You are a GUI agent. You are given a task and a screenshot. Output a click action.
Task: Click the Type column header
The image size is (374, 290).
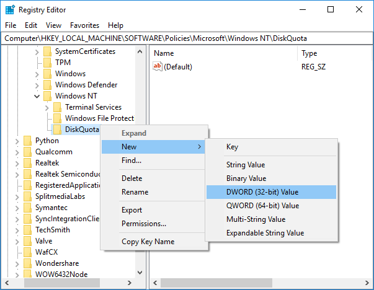click(x=309, y=54)
